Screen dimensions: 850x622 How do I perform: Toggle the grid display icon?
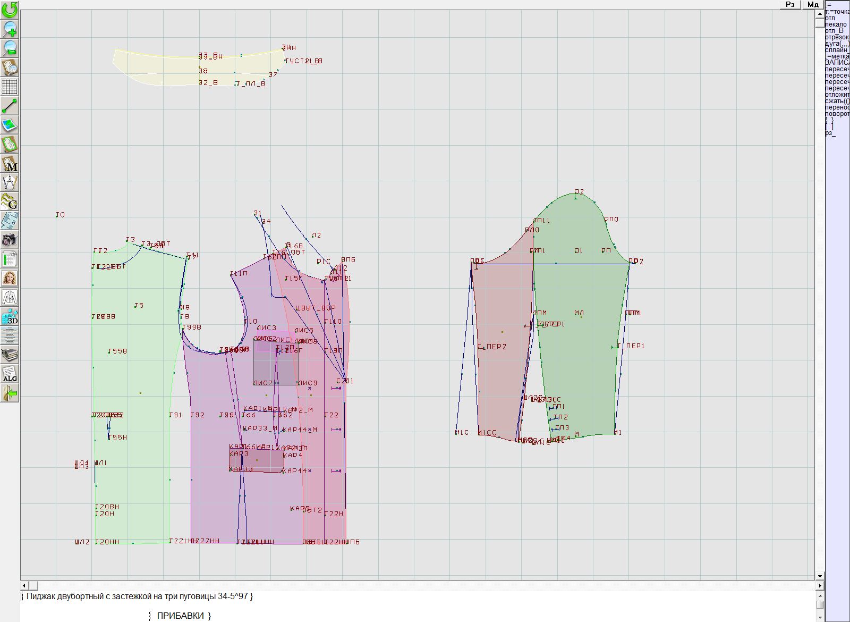click(10, 86)
